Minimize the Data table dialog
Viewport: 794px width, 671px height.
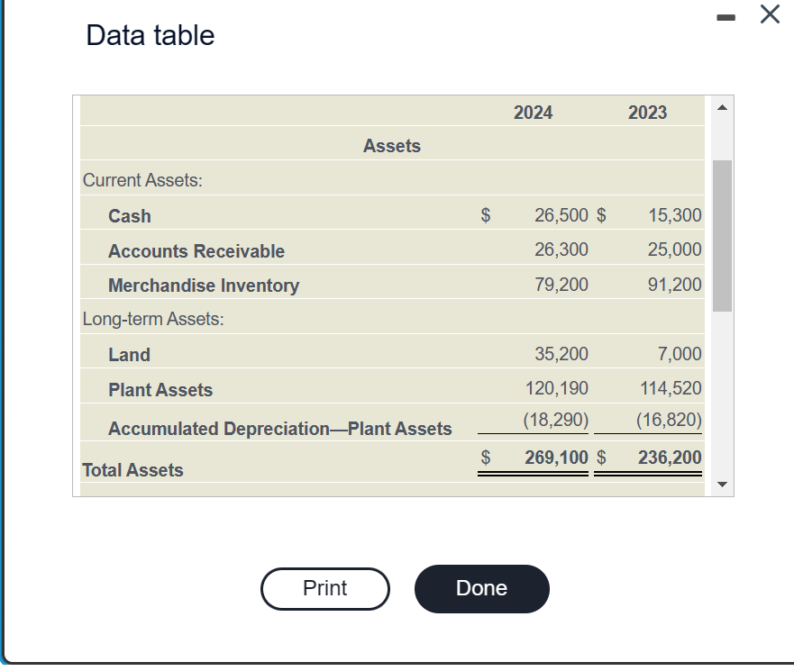click(x=726, y=15)
